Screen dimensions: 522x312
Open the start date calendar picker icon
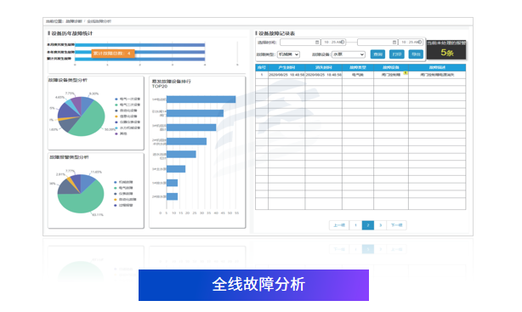pyautogui.click(x=317, y=43)
